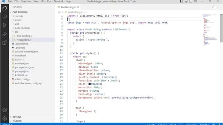Open rollup.config.js file
The height and width of the screenshot is (125, 223).
23,80
